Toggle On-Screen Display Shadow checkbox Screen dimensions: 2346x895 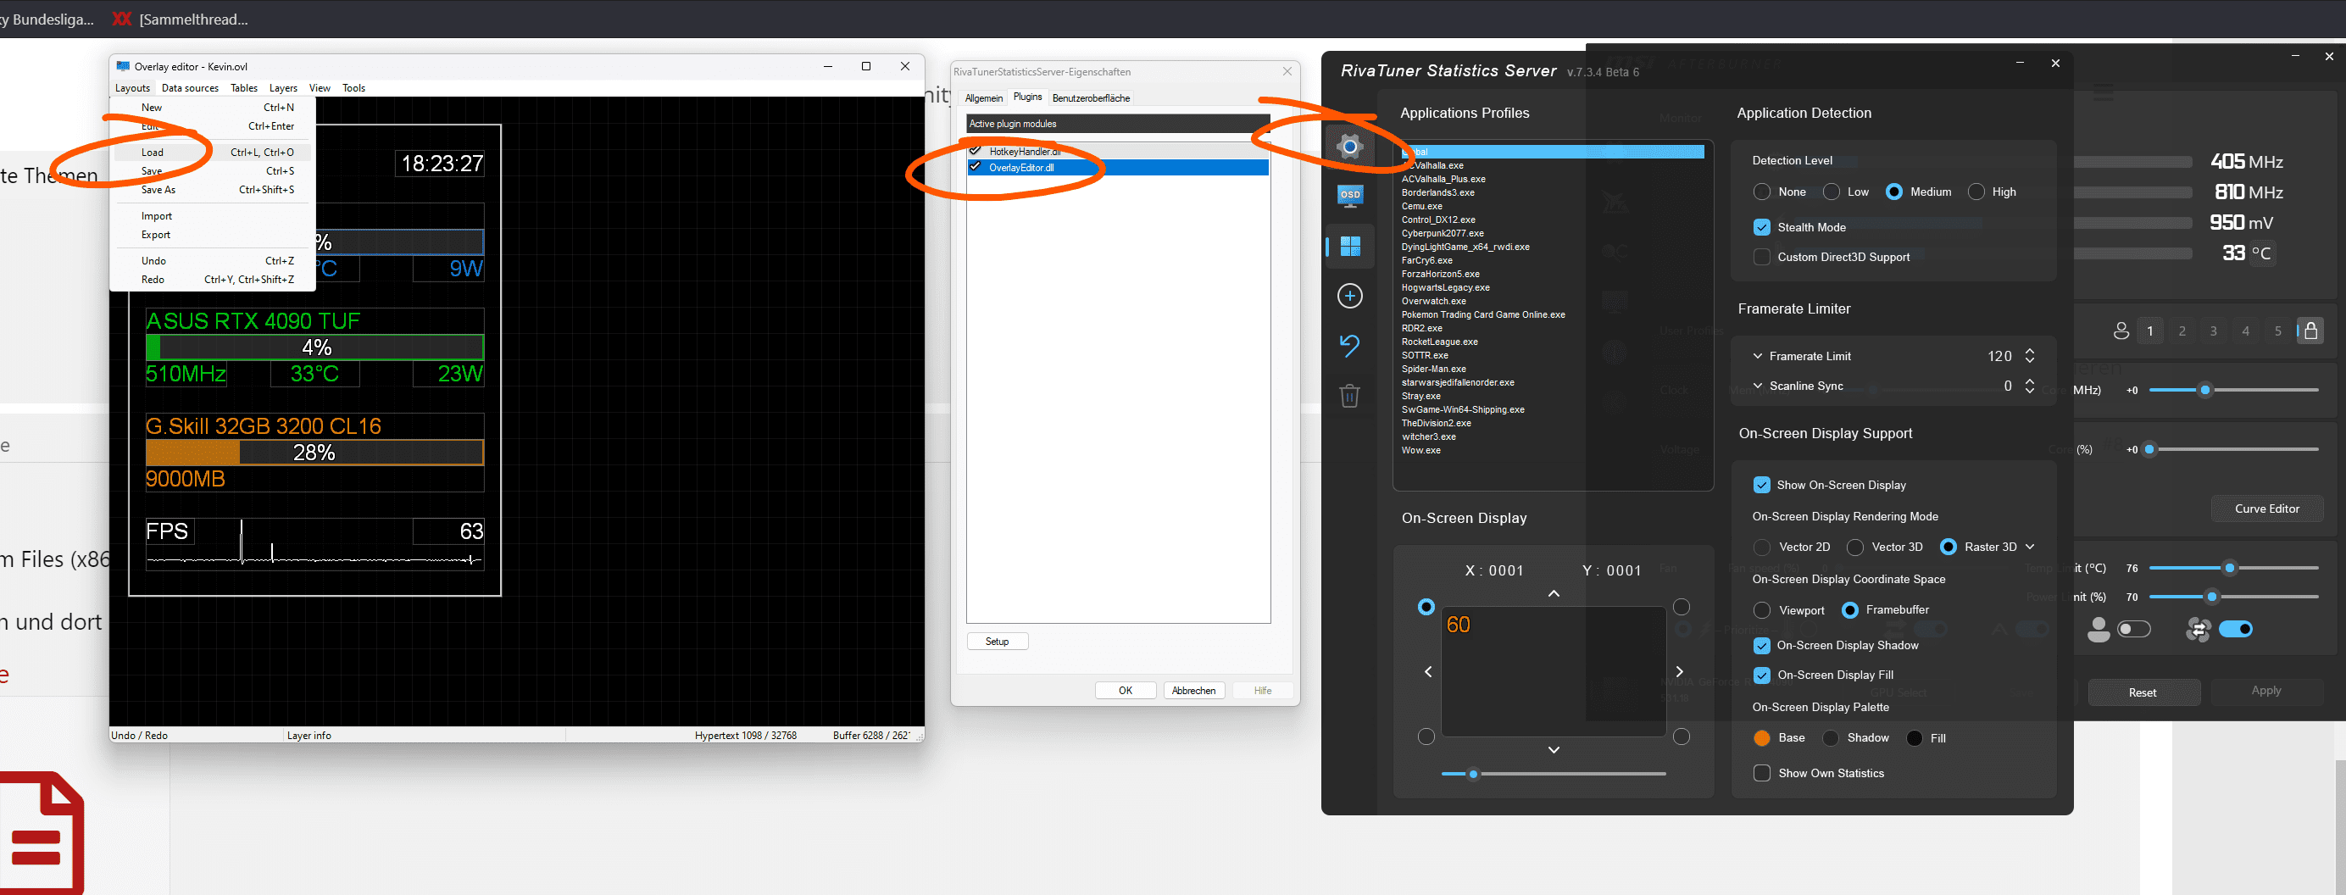1761,646
